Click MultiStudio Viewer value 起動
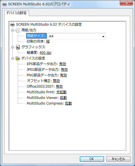Screen dimensions: 135x166 pos(63,98)
